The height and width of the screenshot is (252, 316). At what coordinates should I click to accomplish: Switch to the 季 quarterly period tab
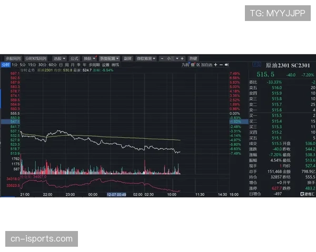[x=78, y=65]
